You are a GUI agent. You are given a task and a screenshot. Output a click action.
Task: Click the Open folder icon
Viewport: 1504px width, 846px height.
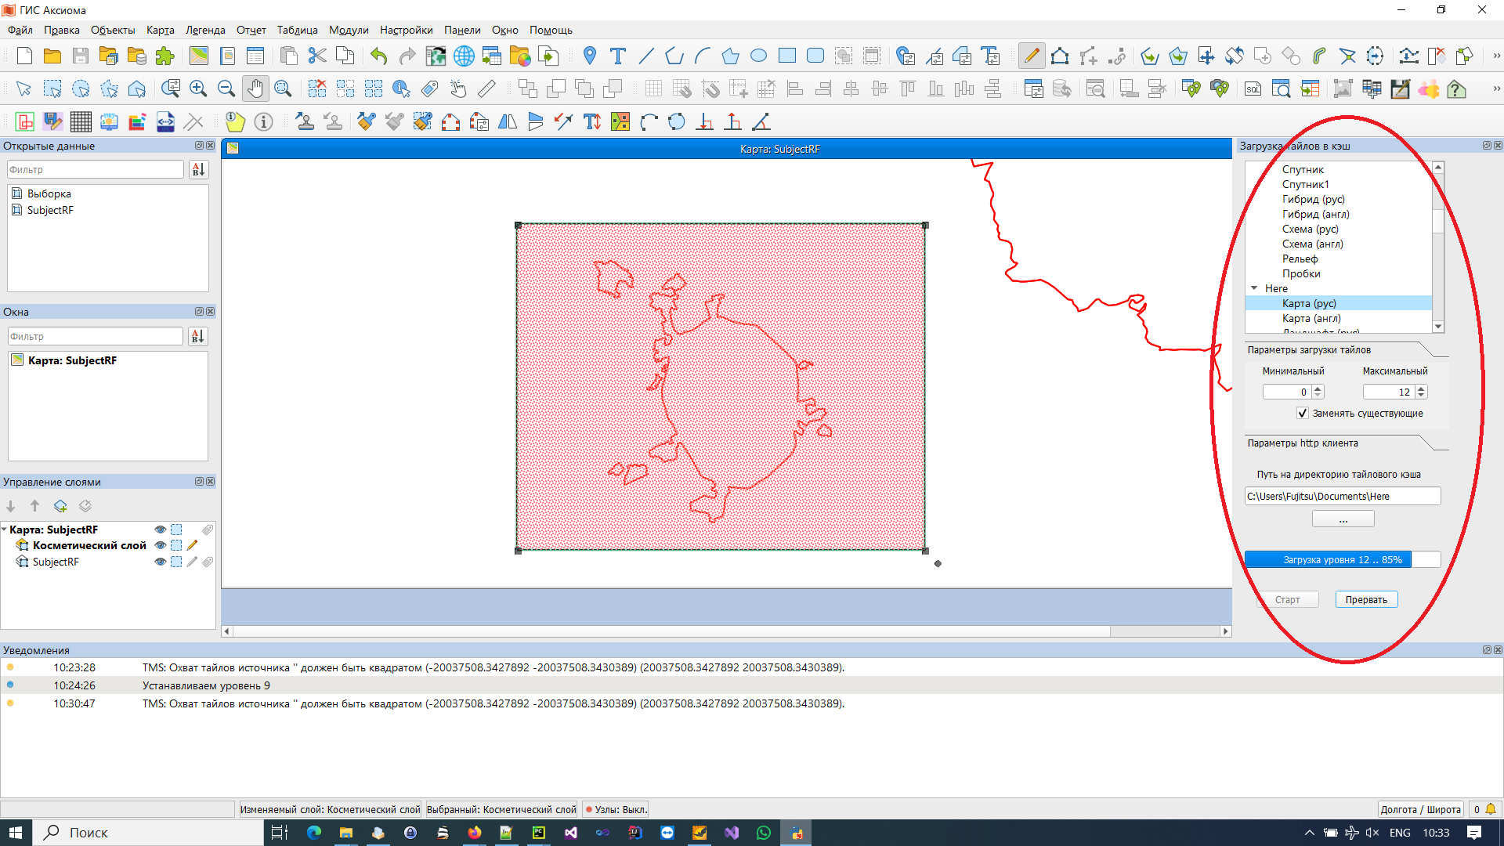pos(52,56)
